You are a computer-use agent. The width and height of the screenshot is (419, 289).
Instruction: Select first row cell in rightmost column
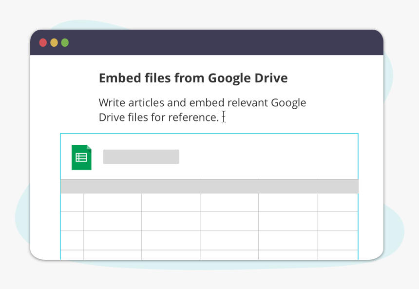(338, 202)
